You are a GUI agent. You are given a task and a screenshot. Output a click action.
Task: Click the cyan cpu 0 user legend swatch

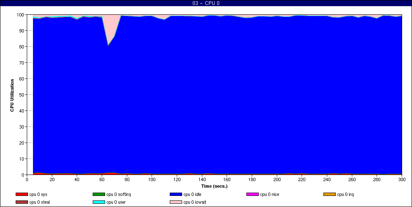[x=99, y=202]
